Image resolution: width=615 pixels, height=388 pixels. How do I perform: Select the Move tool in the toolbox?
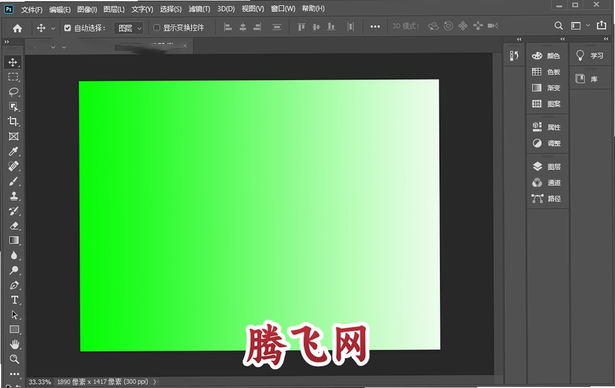click(x=13, y=62)
